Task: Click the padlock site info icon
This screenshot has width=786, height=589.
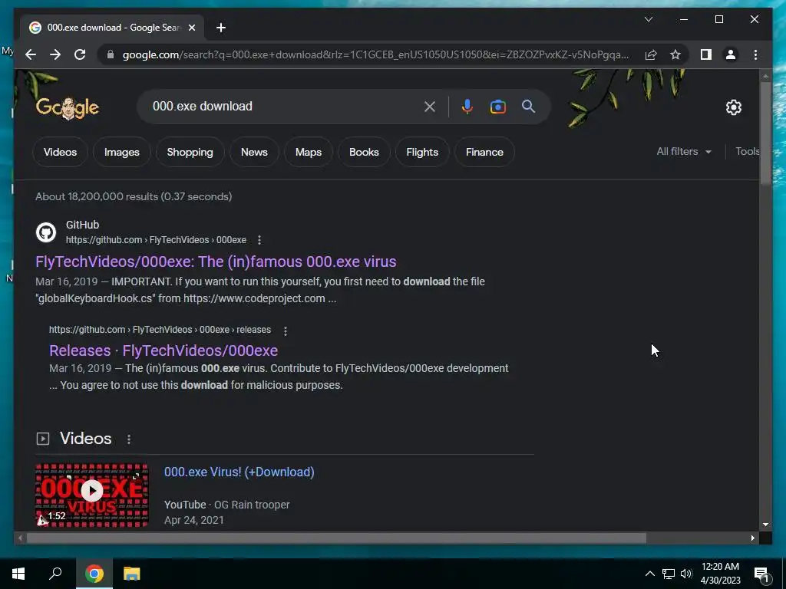Action: [x=111, y=54]
